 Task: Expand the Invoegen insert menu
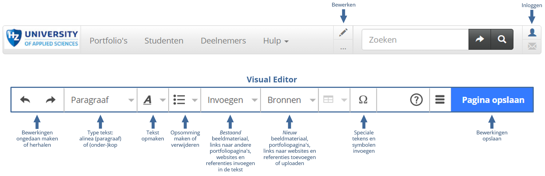231,100
